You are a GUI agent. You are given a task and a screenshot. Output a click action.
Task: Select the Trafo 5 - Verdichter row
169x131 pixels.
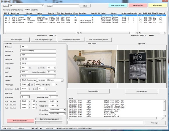coord(41,22)
